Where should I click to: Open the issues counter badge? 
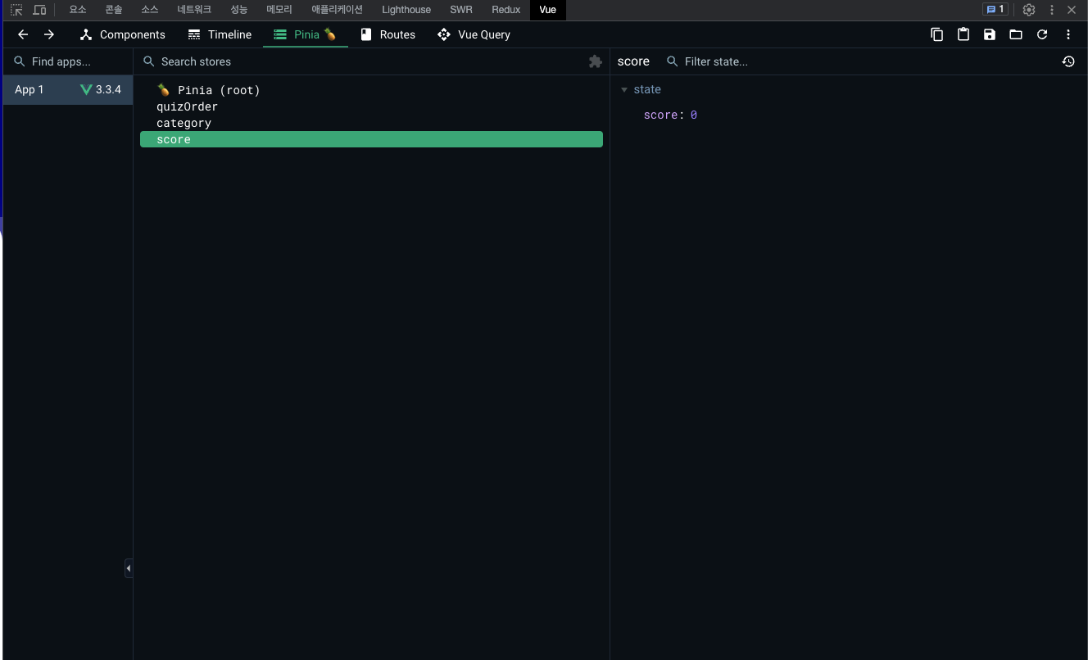[995, 10]
